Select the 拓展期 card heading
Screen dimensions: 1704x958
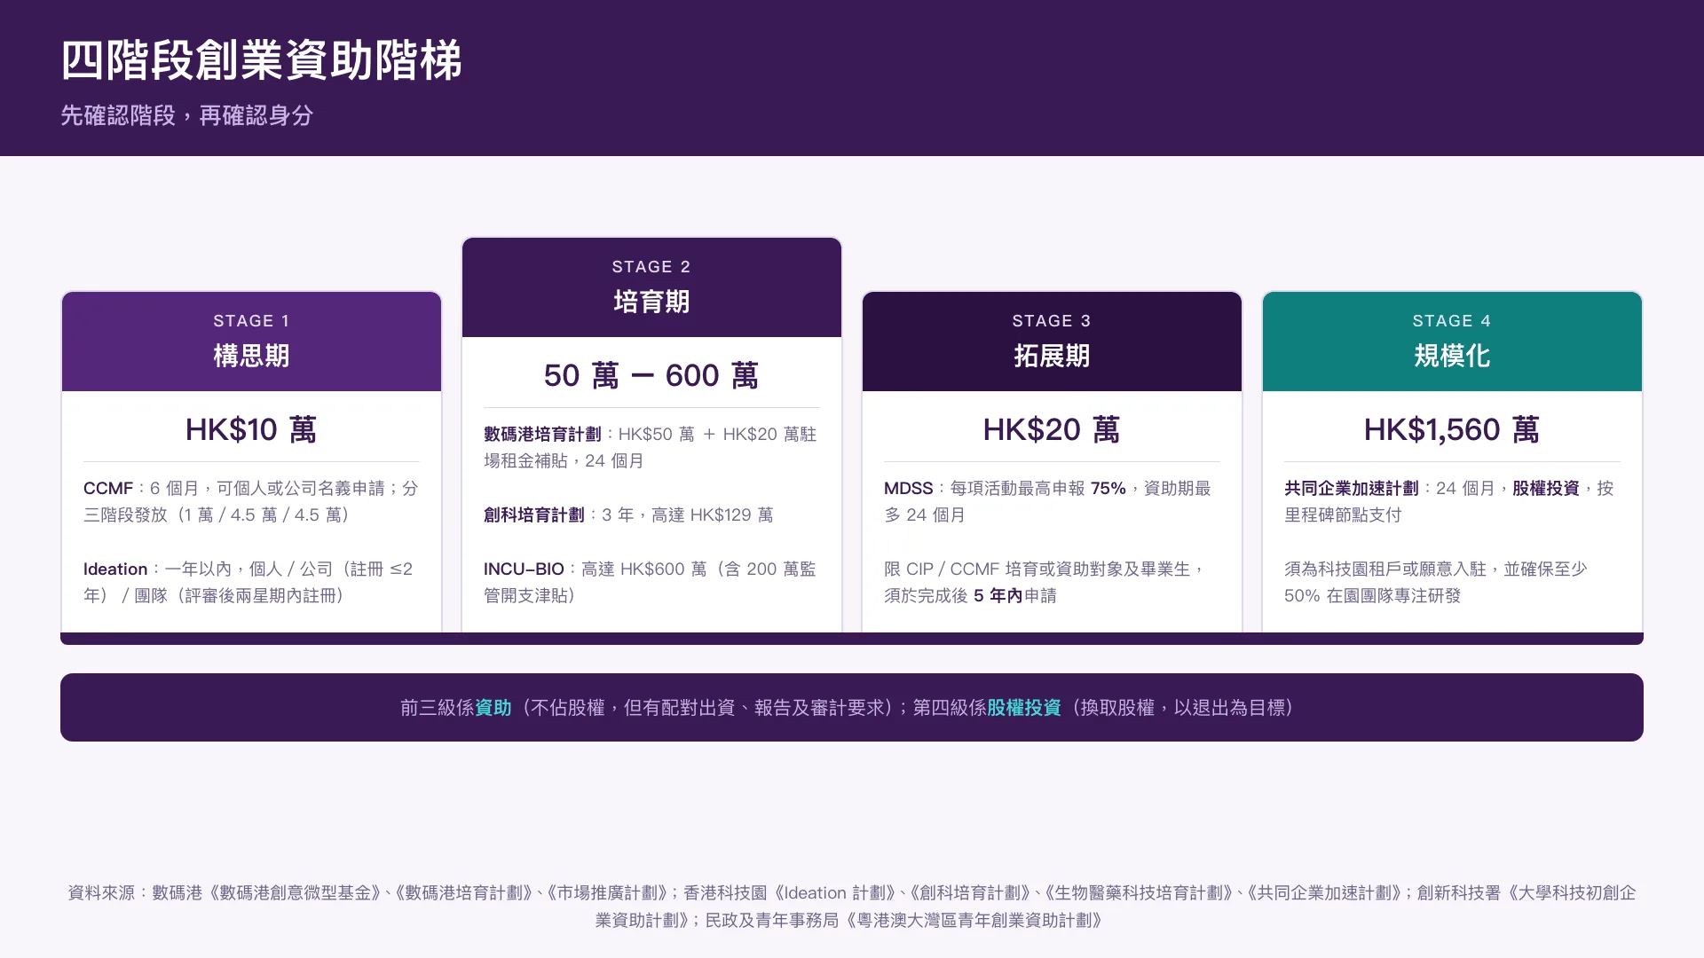tap(1052, 356)
